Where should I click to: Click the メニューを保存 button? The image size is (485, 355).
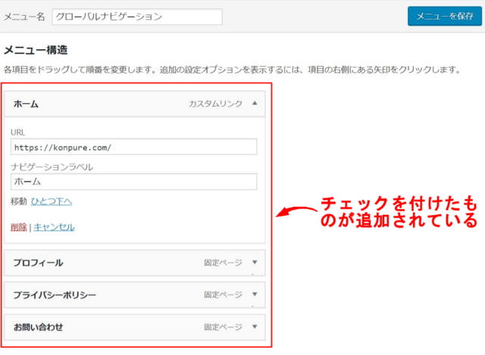click(445, 16)
